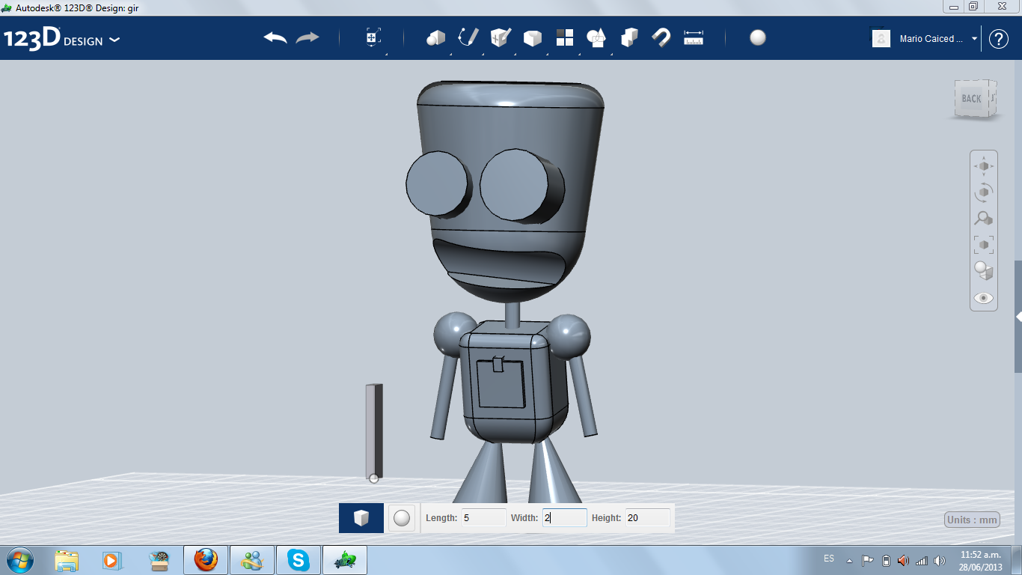Image resolution: width=1022 pixels, height=575 pixels.
Task: Click the BACK face of the view cube
Action: (x=971, y=99)
